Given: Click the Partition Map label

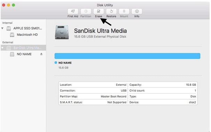Looking at the screenshot, I should click(x=69, y=96).
